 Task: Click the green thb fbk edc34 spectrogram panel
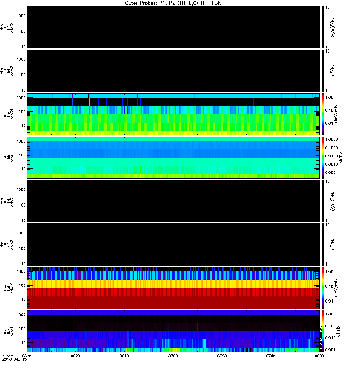click(173, 114)
